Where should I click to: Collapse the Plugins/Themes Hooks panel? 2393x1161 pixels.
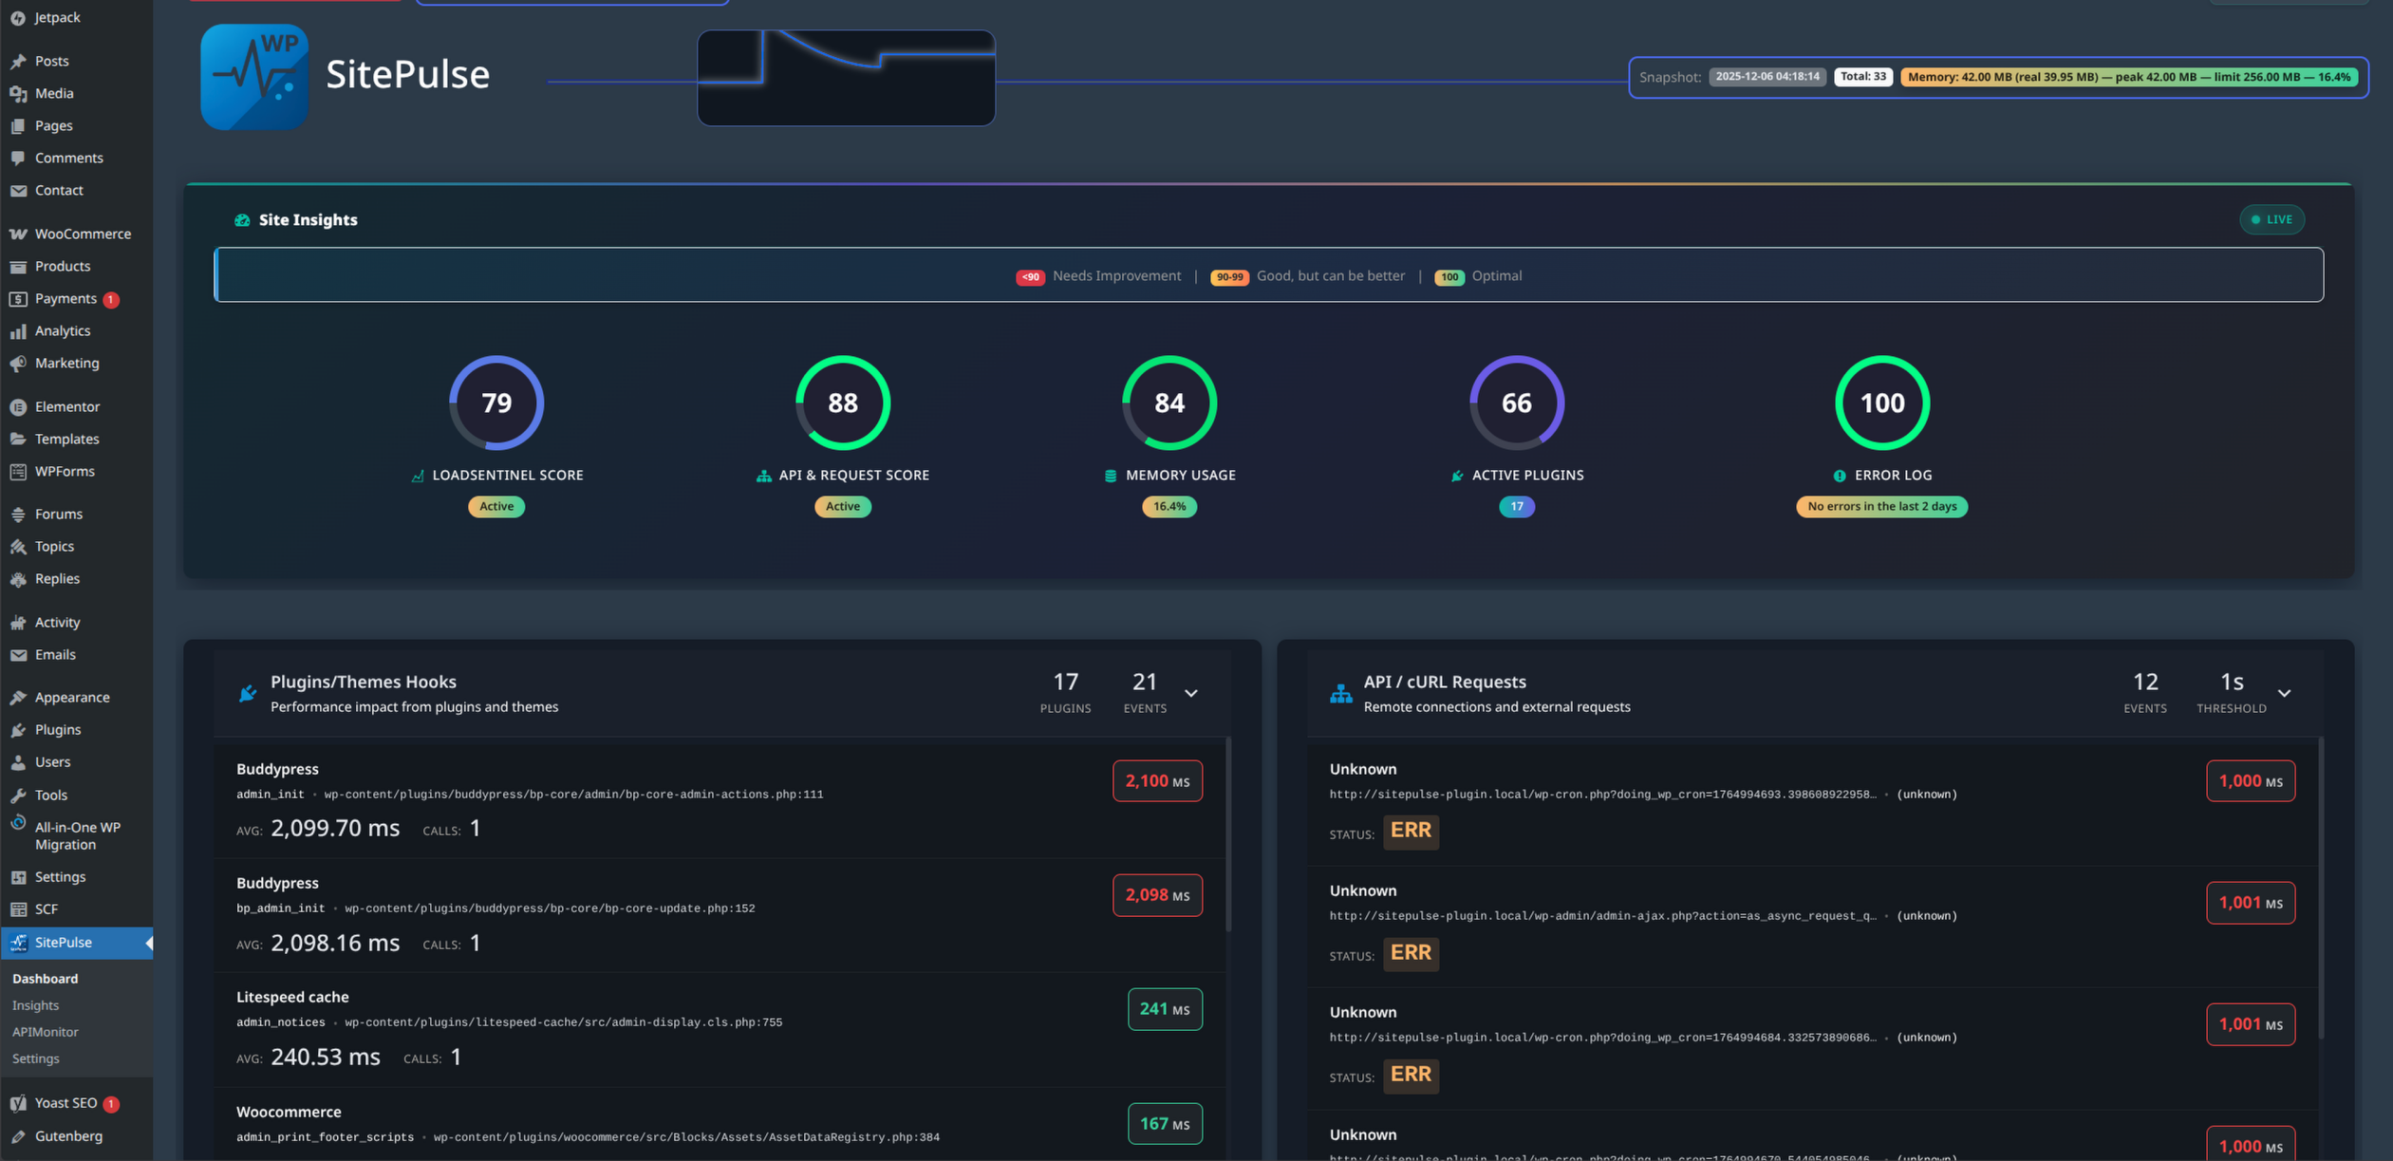coord(1191,692)
